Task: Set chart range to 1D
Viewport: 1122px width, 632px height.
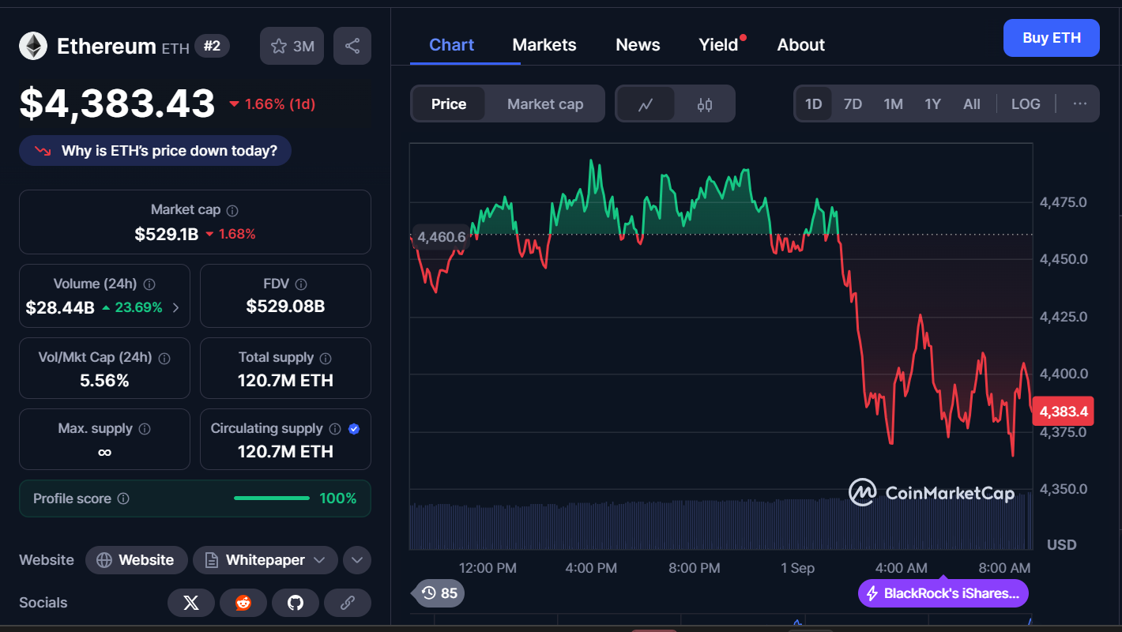Action: pos(814,103)
